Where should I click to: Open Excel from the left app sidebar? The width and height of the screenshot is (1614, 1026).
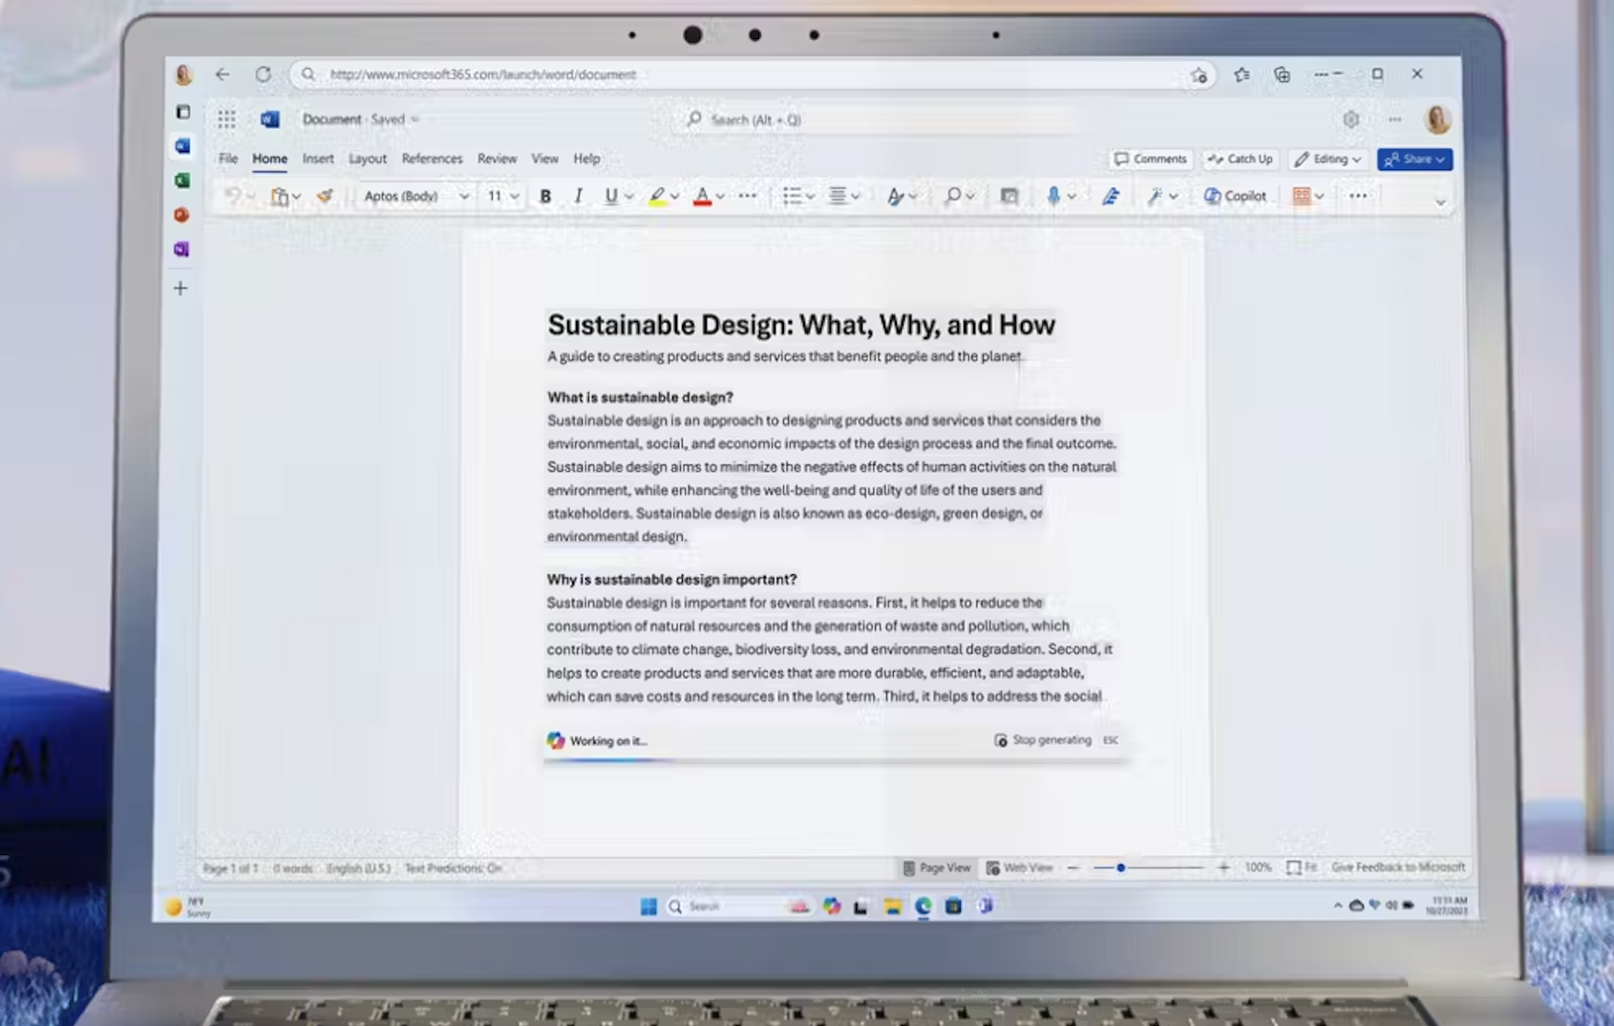(x=182, y=181)
